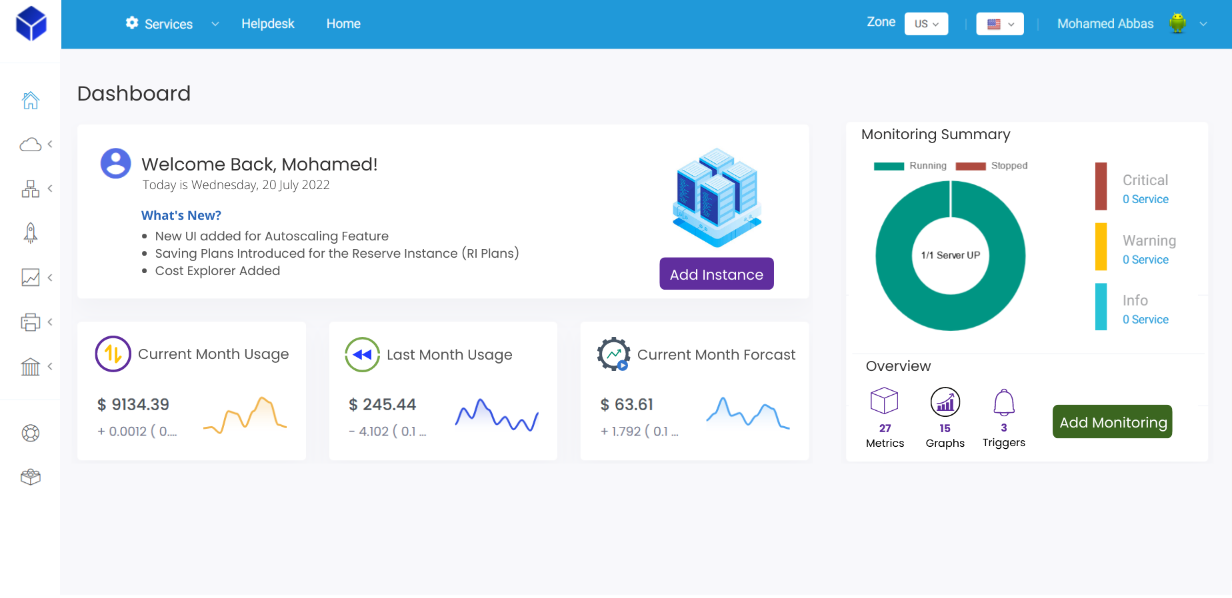Click the Dashboard page heading
The image size is (1232, 598).
coord(134,93)
